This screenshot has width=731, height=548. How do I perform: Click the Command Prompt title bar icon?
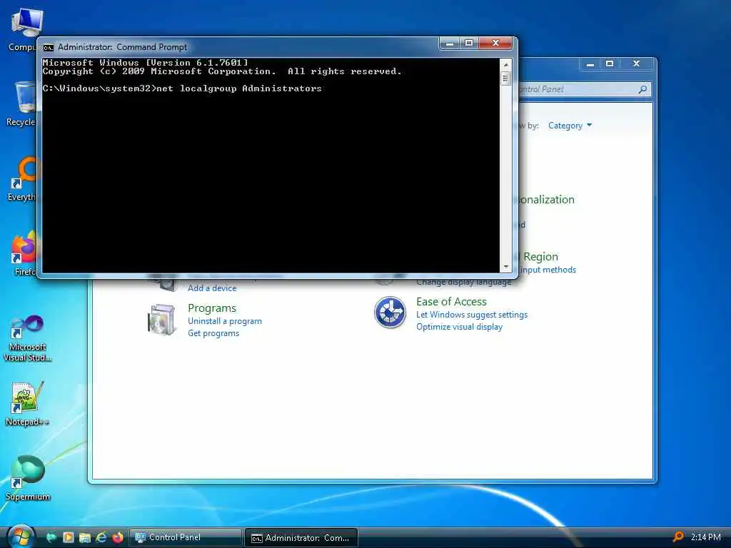48,48
